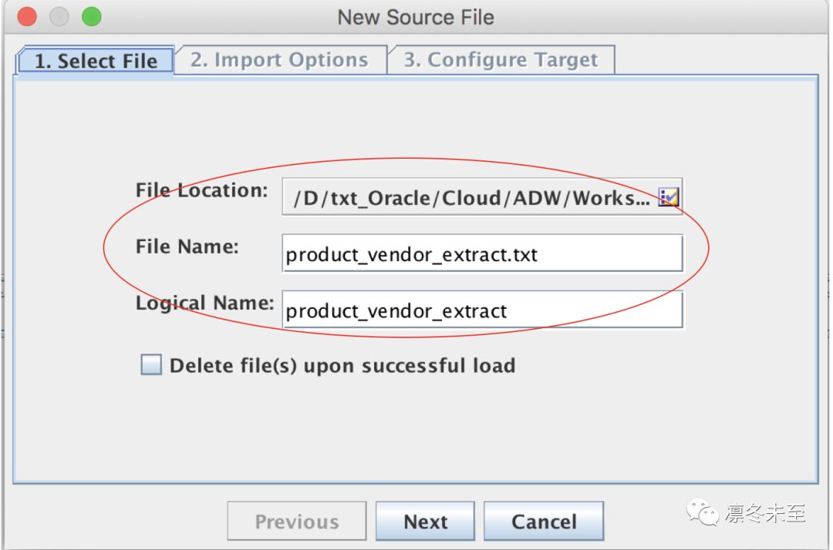Click the 'Delete file(s) upon successful load' label
833x550 pixels.
pyautogui.click(x=342, y=365)
